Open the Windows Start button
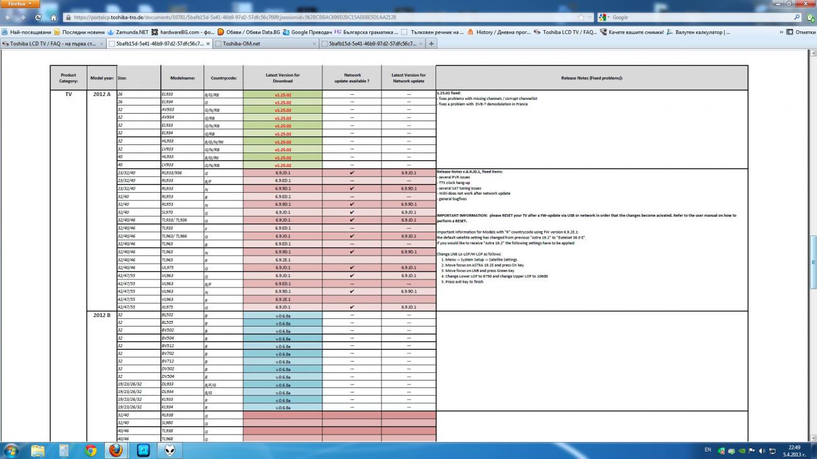 click(x=12, y=450)
